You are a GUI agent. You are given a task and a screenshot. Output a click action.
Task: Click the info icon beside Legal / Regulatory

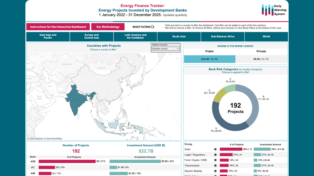click(215, 155)
